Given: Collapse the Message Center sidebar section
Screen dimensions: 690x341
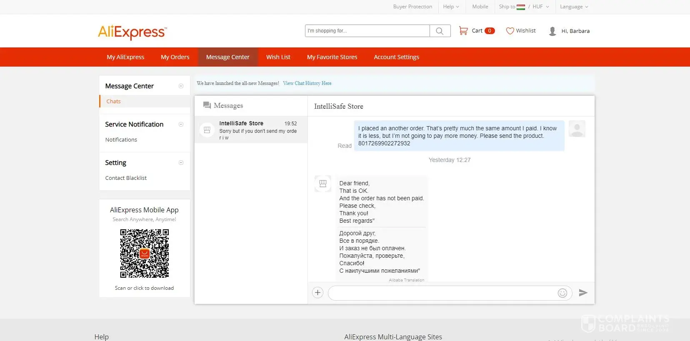Looking at the screenshot, I should tap(181, 86).
